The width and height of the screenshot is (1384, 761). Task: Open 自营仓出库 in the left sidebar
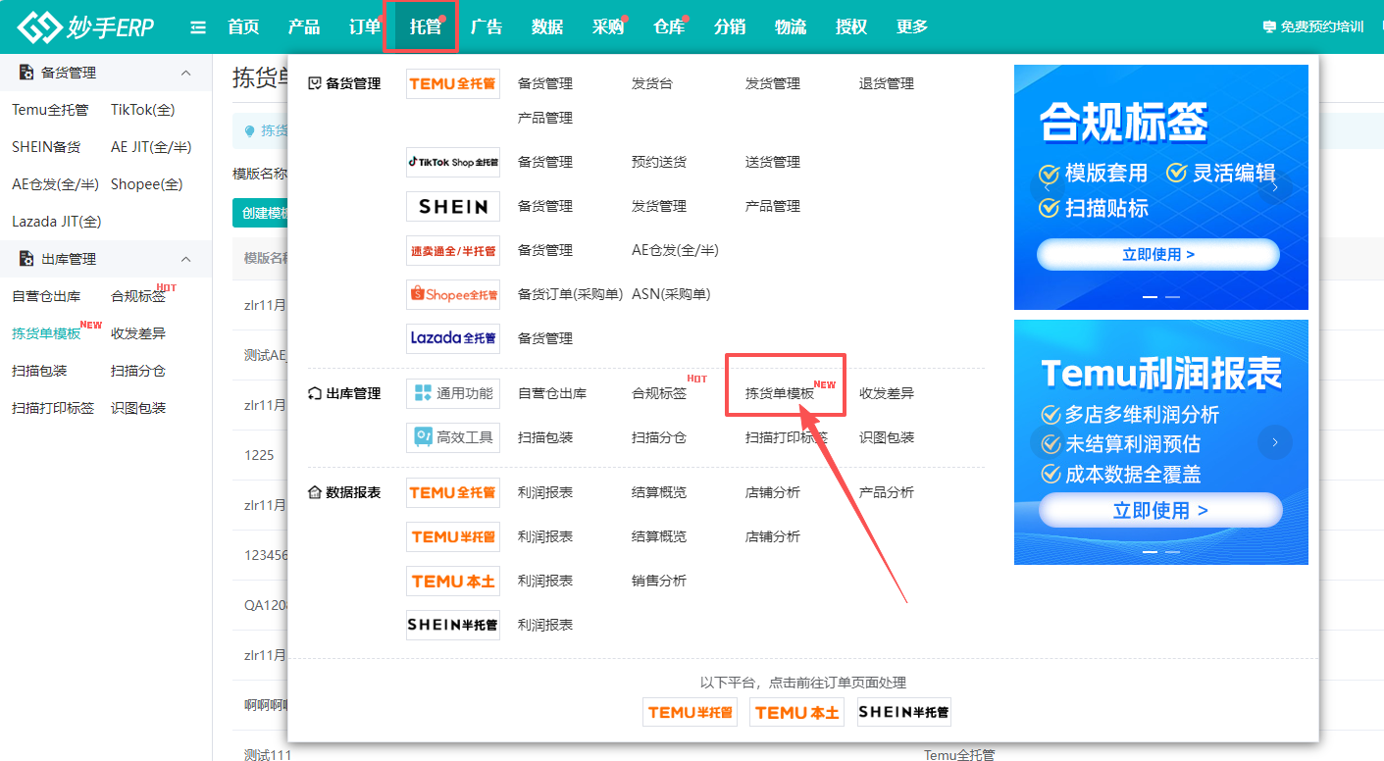pos(46,296)
